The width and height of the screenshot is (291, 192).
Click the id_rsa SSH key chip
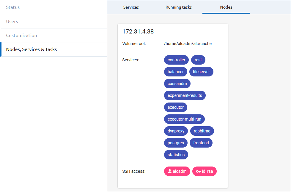coord(205,171)
